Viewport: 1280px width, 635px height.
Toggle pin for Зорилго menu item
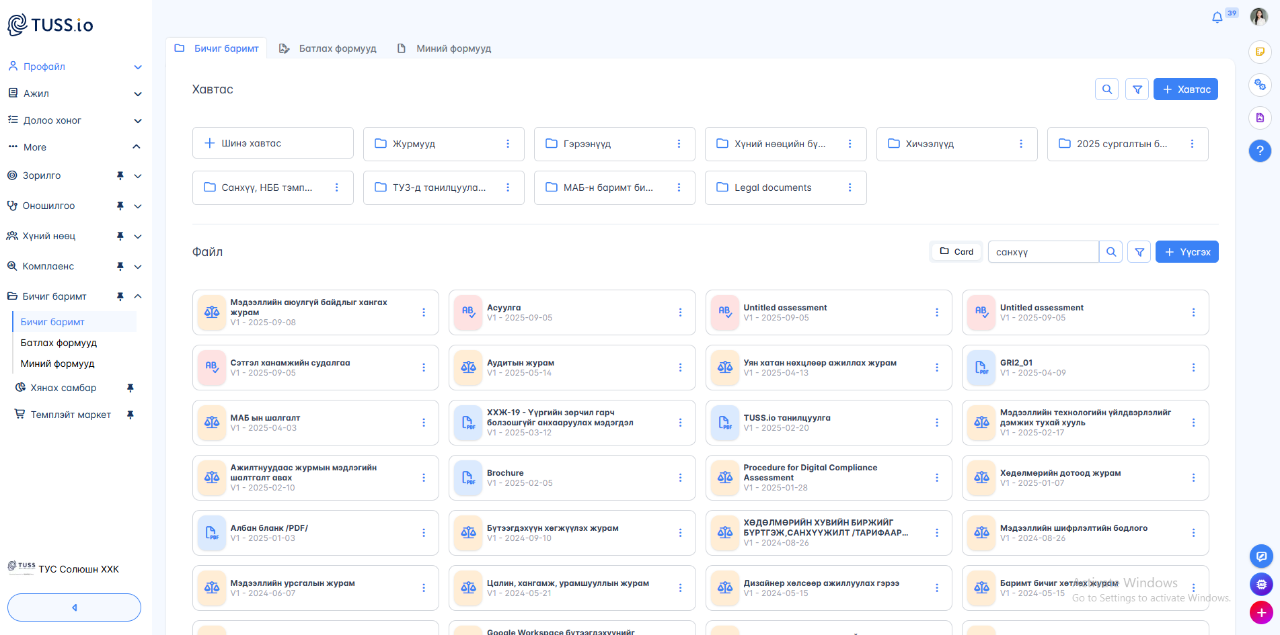click(120, 175)
